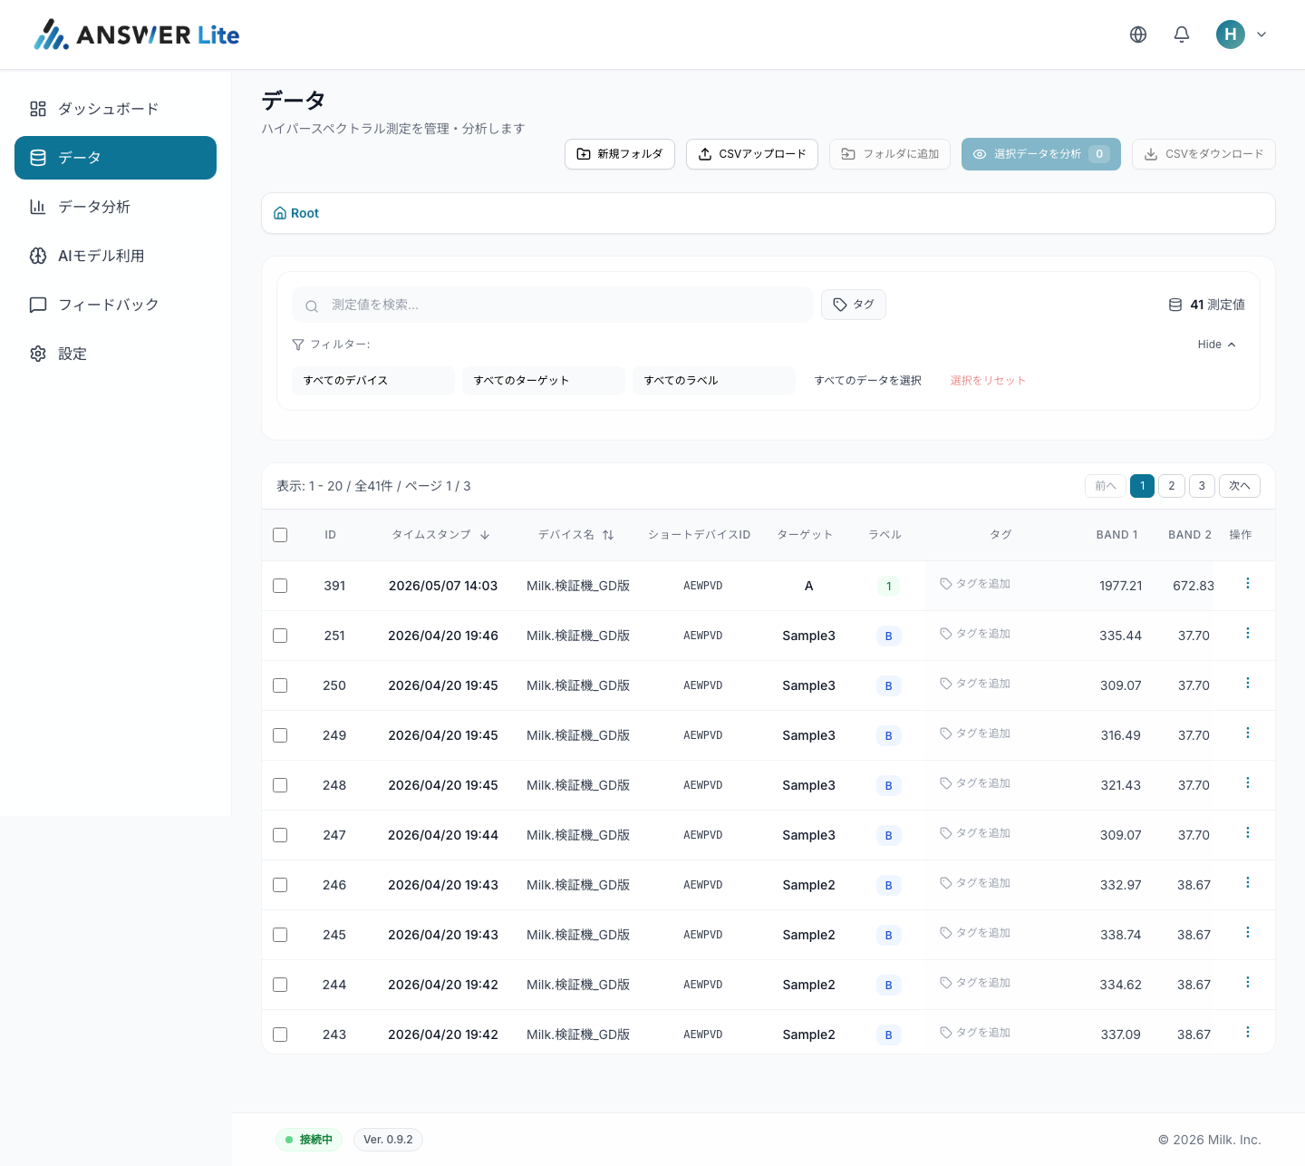This screenshot has width=1305, height=1166.
Task: Check the row with ID 244
Action: tap(280, 985)
